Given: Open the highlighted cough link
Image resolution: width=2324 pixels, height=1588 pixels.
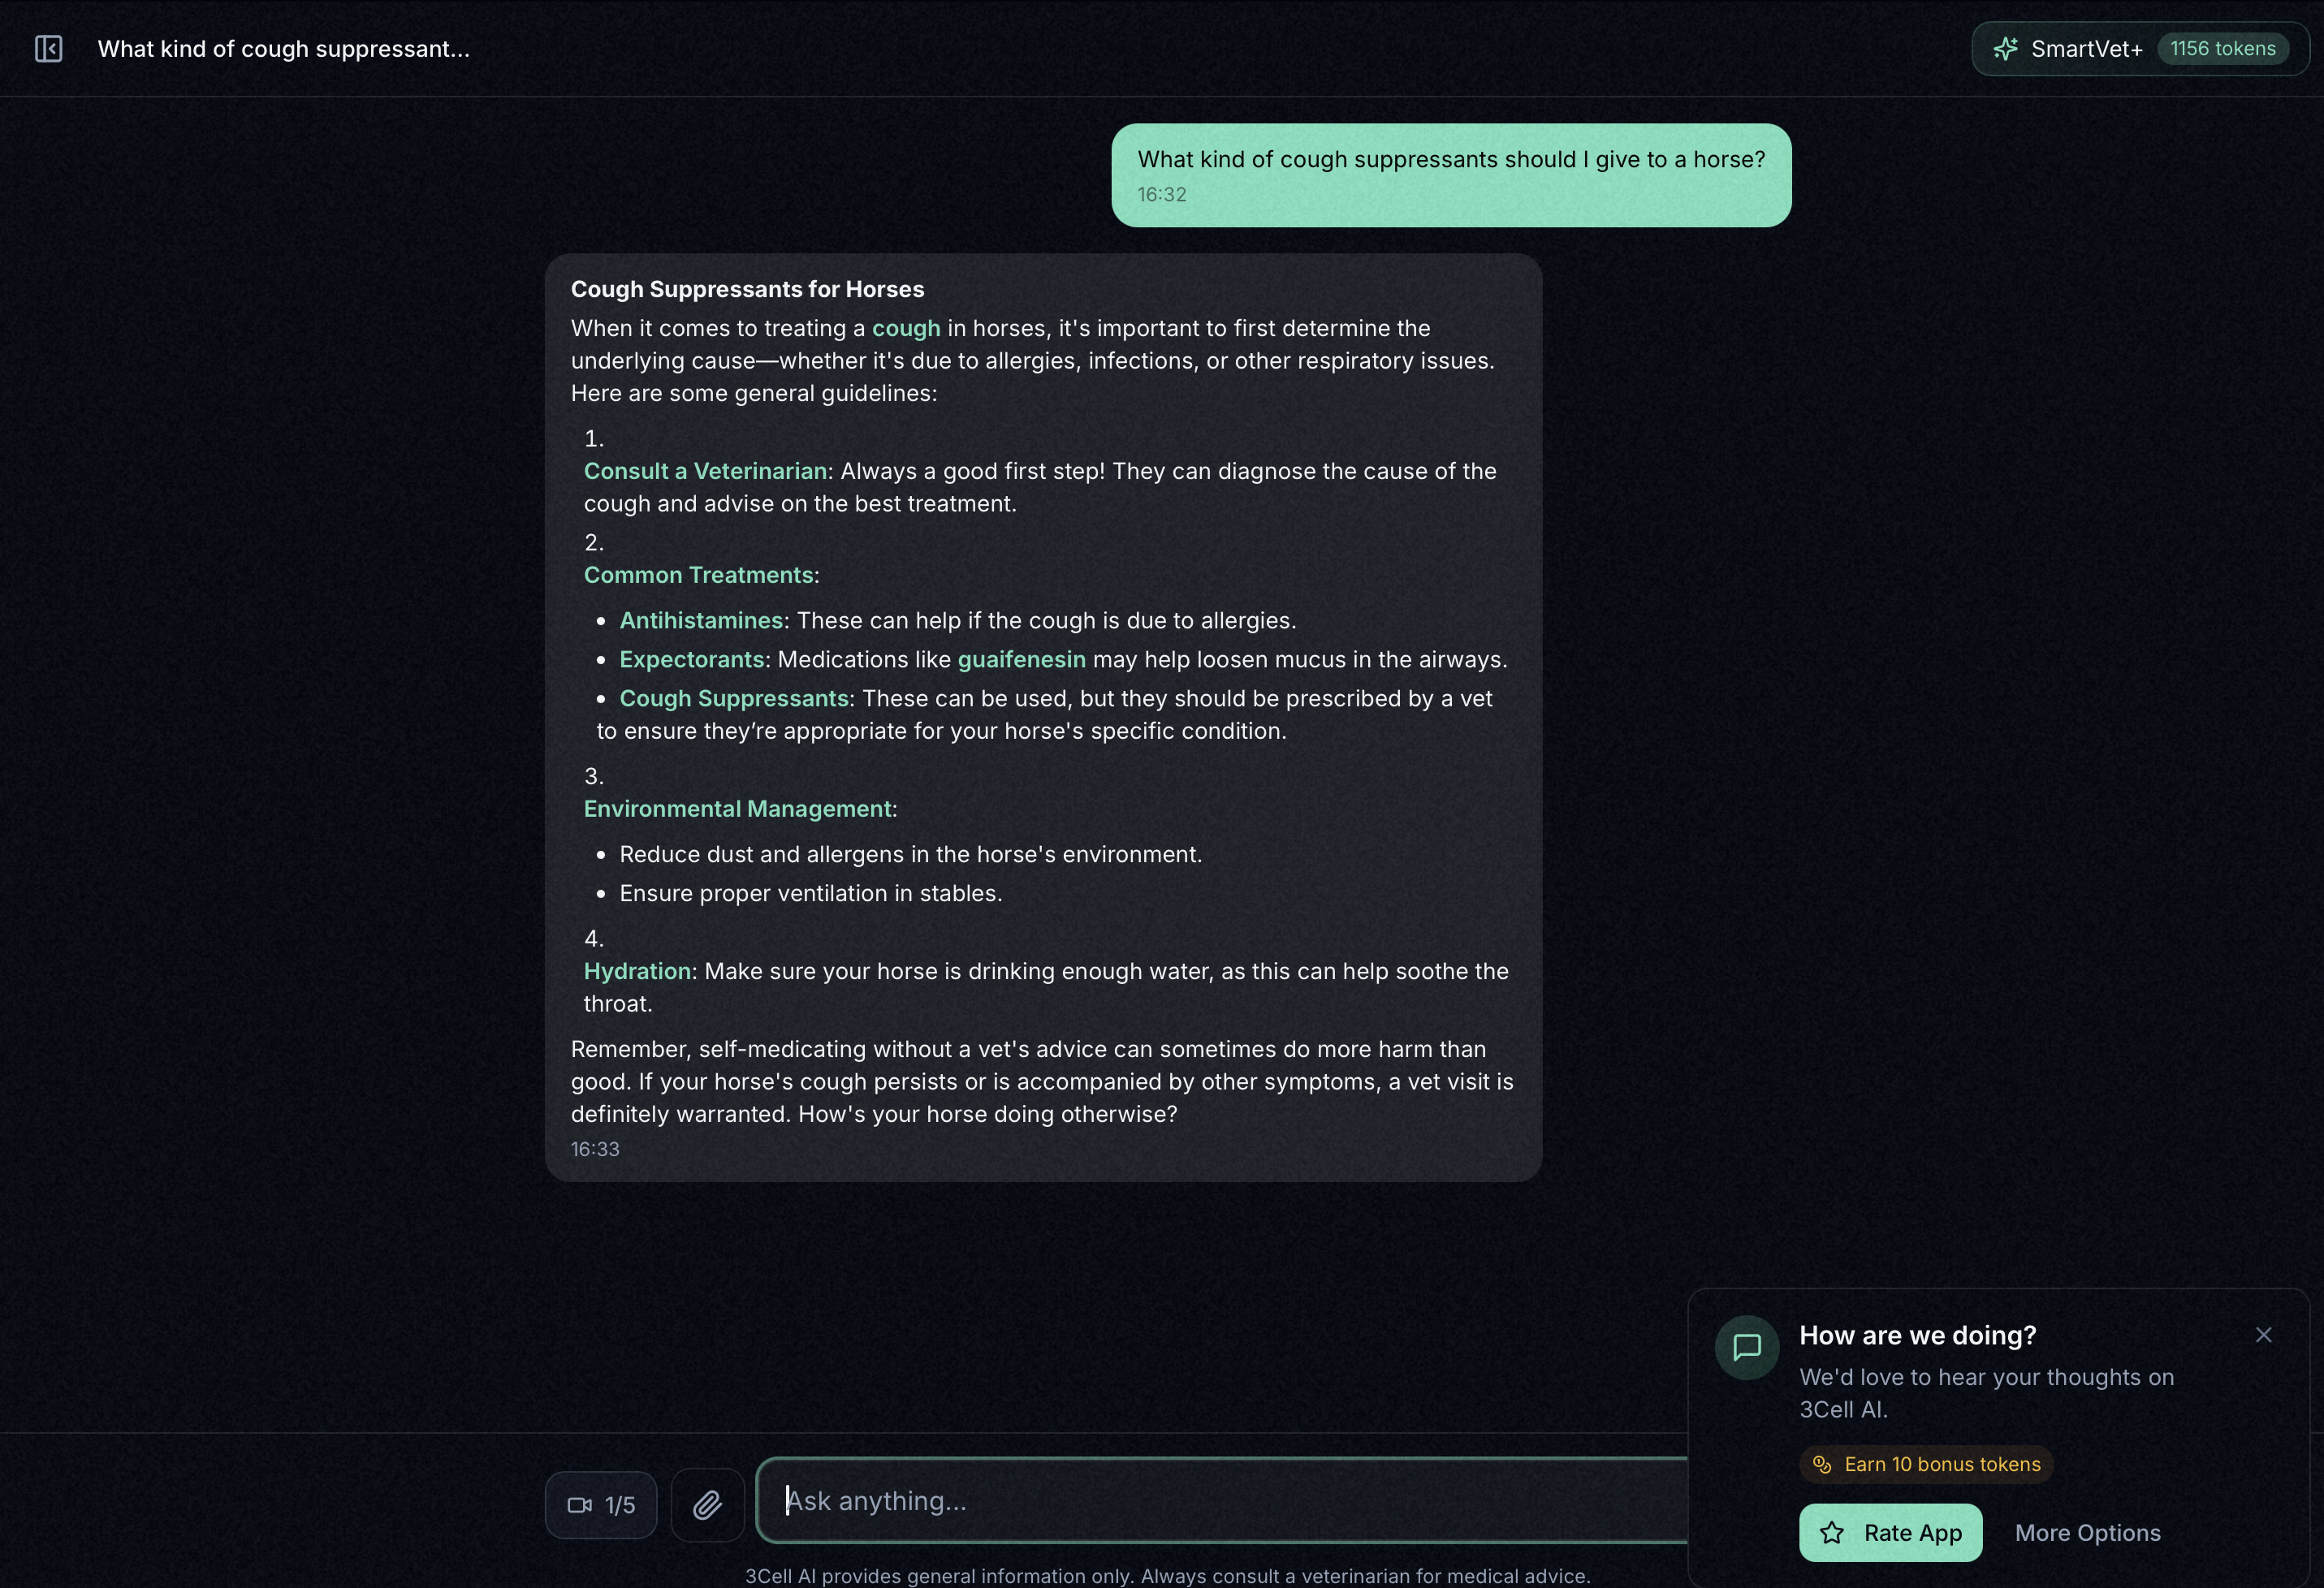Looking at the screenshot, I should click(906, 328).
